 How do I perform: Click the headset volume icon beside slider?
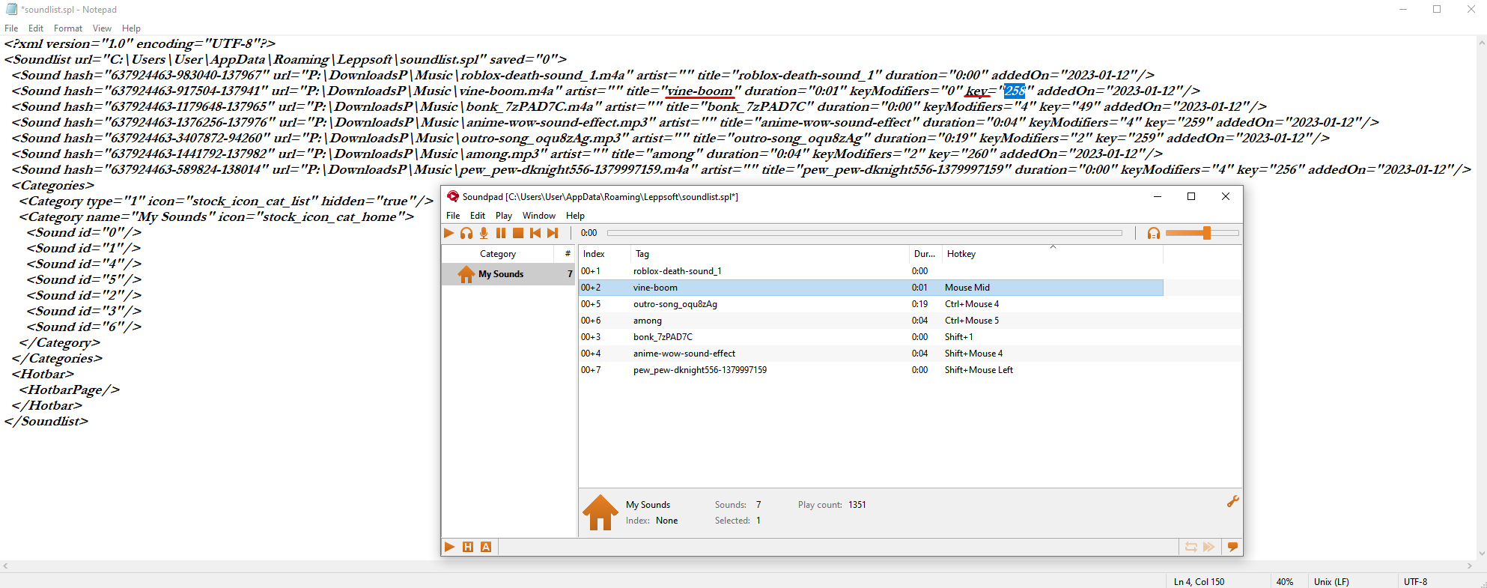(1153, 233)
